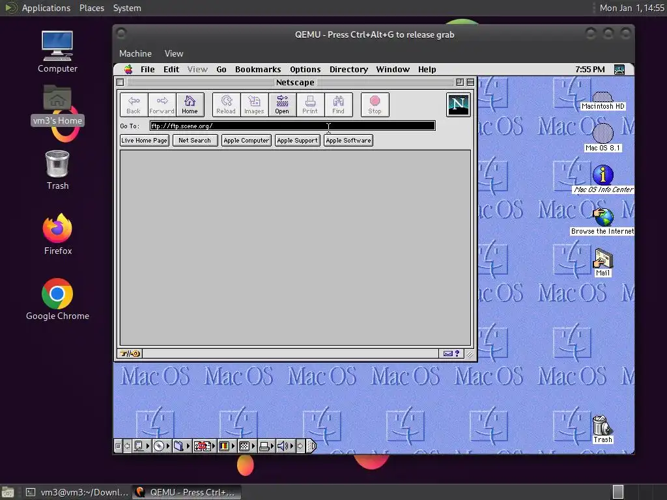Open the monitor color depth control strip module
The height and width of the screenshot is (500, 667).
tap(226, 446)
